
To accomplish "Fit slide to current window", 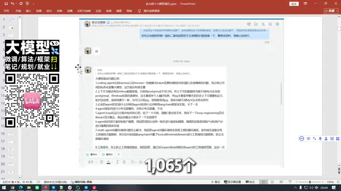I will coord(338,182).
